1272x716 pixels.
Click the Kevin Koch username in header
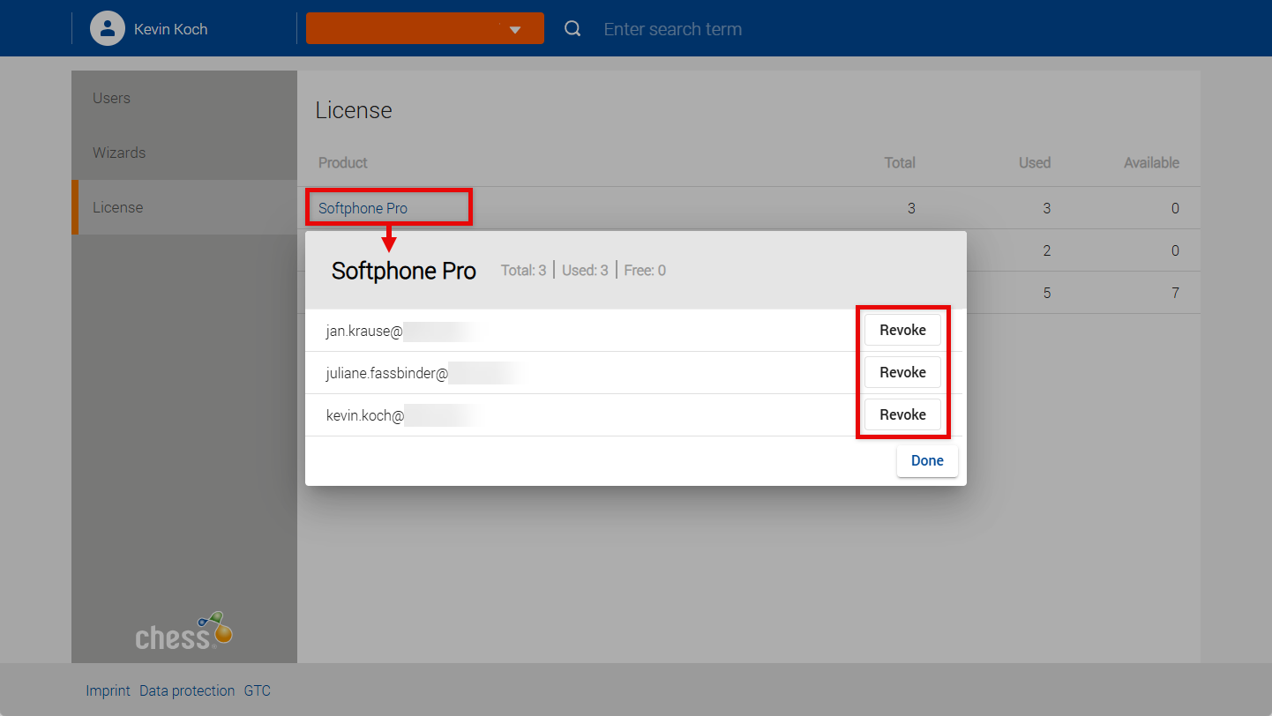[170, 29]
